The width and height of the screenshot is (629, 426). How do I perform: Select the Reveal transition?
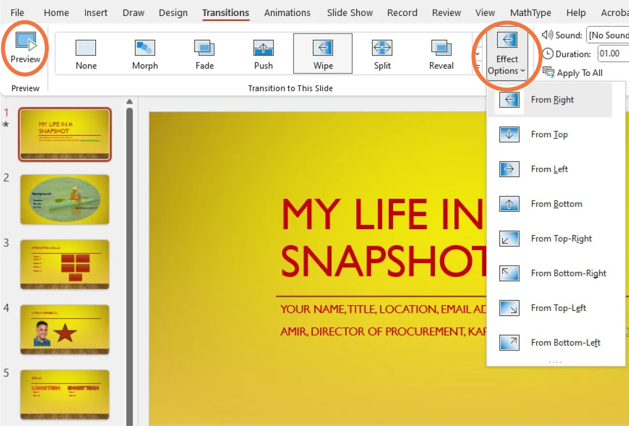(440, 53)
